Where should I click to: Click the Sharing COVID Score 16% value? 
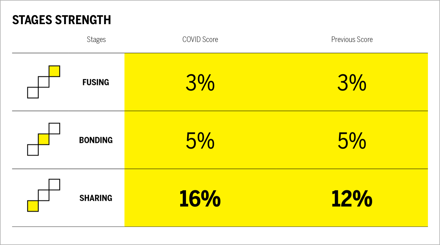pyautogui.click(x=200, y=199)
